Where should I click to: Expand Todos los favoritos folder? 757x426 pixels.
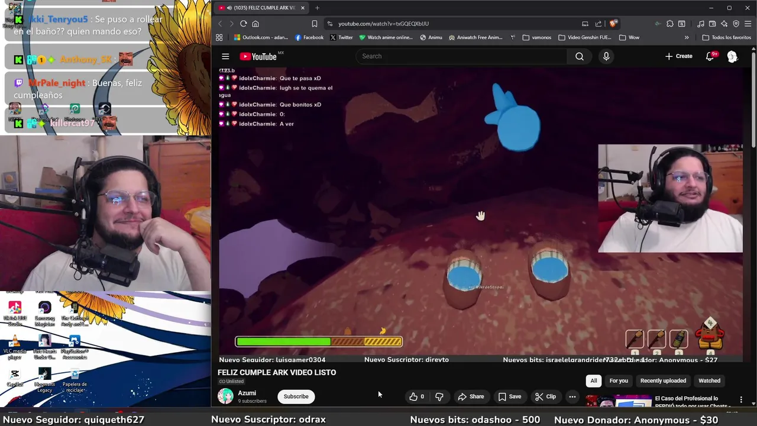pos(726,37)
